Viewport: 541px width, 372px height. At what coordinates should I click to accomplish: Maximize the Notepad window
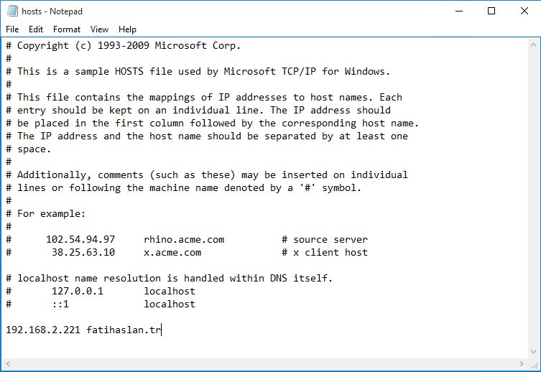pyautogui.click(x=491, y=11)
